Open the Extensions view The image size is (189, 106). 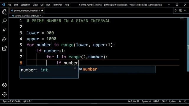[4, 48]
